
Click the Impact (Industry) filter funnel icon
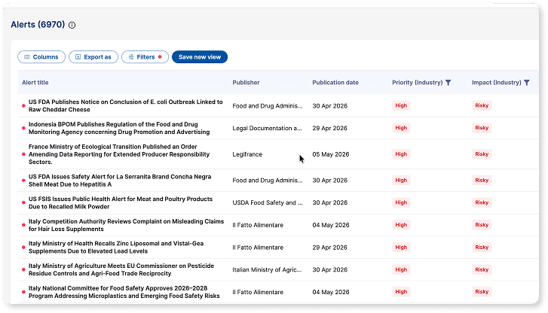(527, 83)
